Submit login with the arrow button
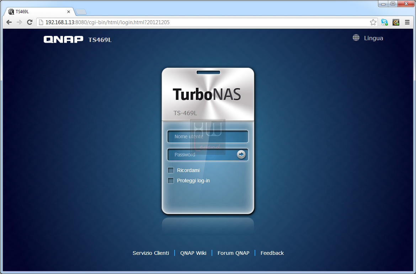Viewport: 416px width, 274px height. [241, 154]
